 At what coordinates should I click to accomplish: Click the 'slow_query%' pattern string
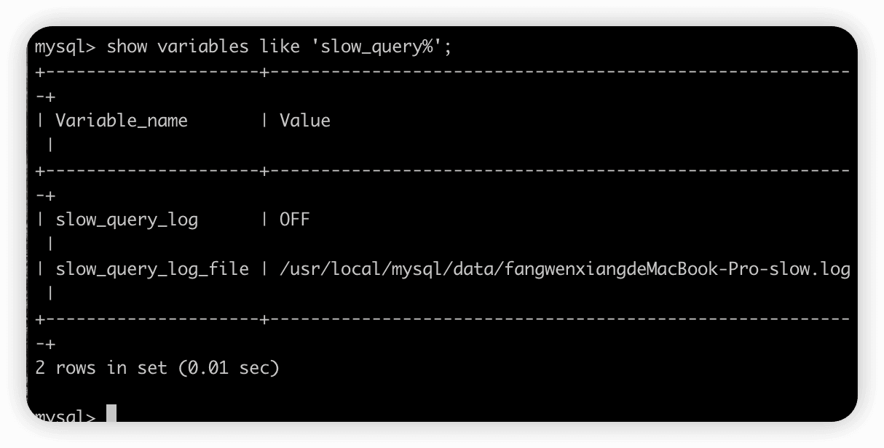click(x=377, y=47)
